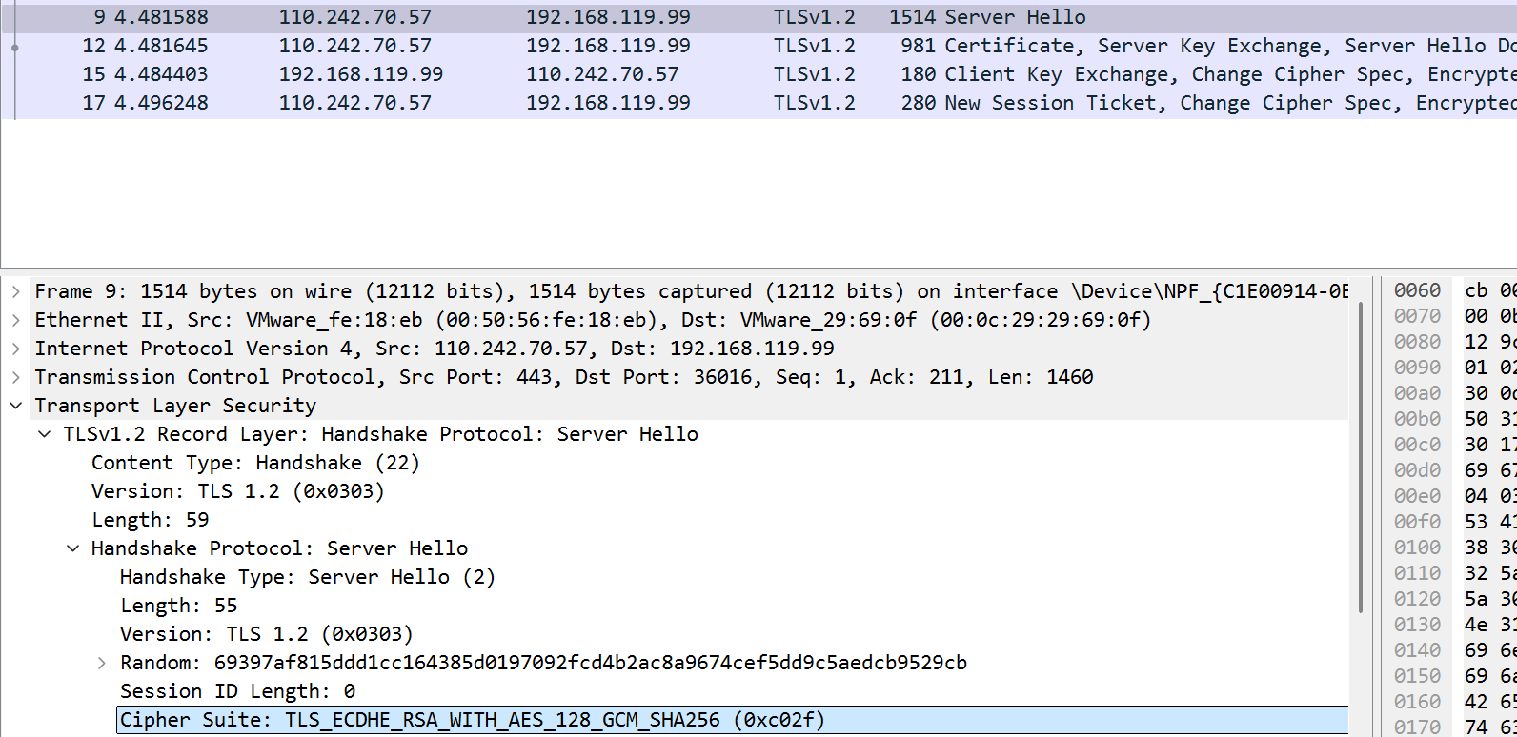The image size is (1517, 737).
Task: Expand the Random field arrow
Action: click(102, 663)
